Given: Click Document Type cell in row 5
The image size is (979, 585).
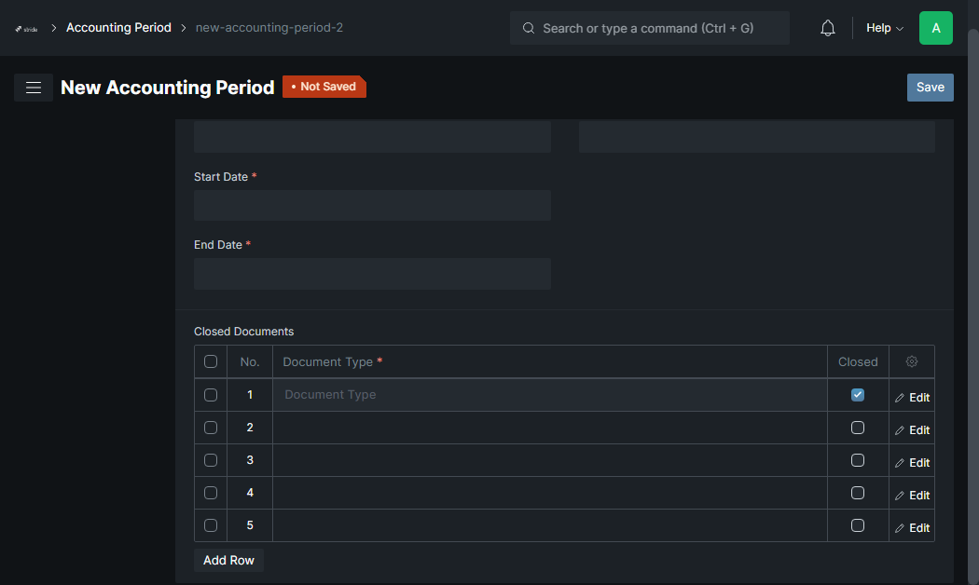Looking at the screenshot, I should click(550, 525).
